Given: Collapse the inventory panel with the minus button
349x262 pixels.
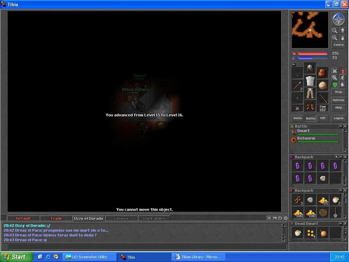Looking at the screenshot, I should (x=294, y=64).
